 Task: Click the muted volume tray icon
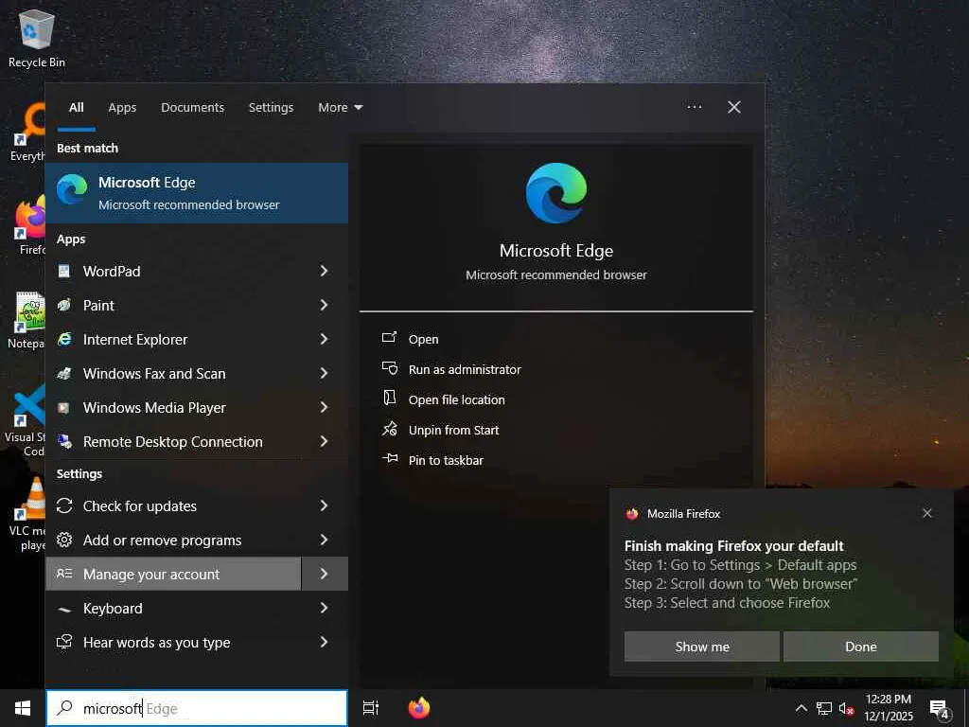coord(847,708)
